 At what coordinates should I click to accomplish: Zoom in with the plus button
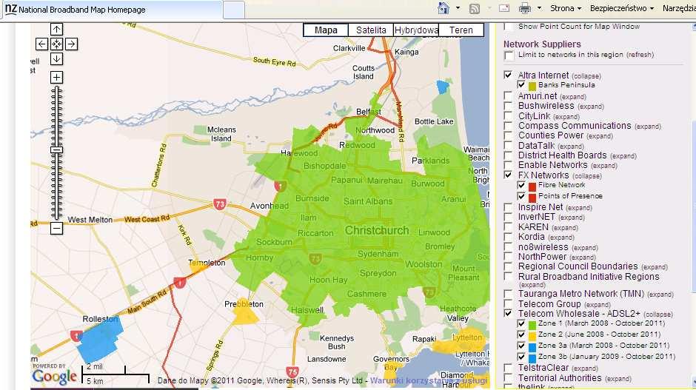(x=56, y=78)
